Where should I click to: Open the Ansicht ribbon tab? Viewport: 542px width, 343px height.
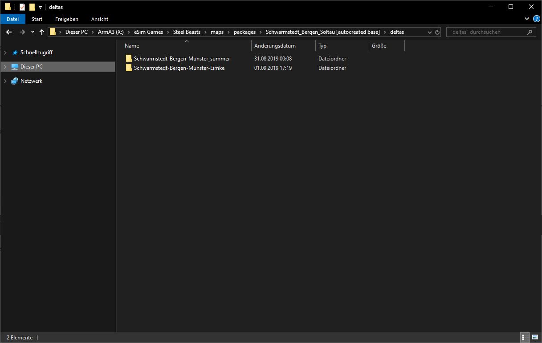(100, 19)
